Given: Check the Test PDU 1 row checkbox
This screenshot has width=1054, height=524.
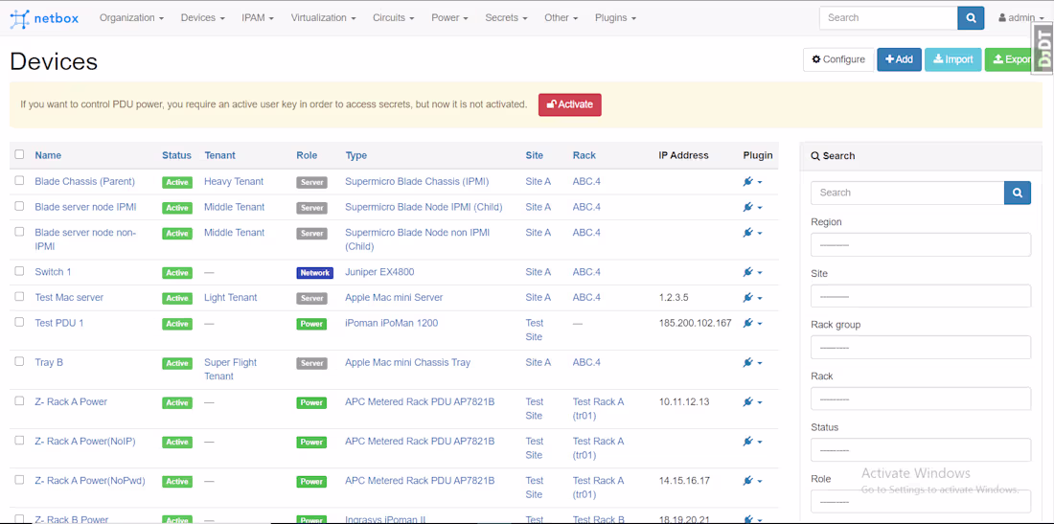Looking at the screenshot, I should tap(19, 323).
